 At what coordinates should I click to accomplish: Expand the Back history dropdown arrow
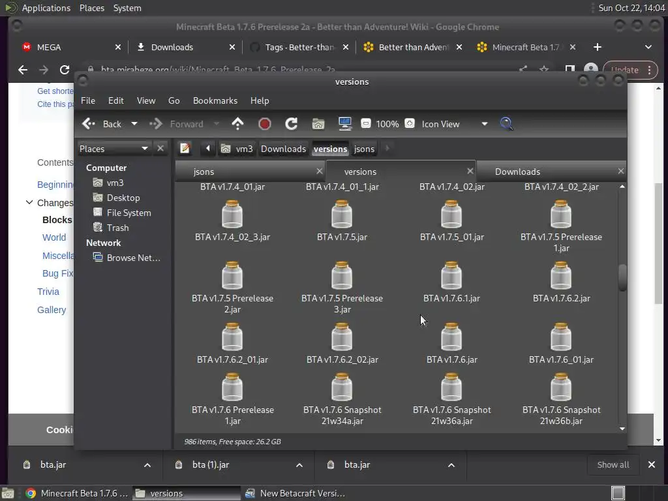[134, 124]
